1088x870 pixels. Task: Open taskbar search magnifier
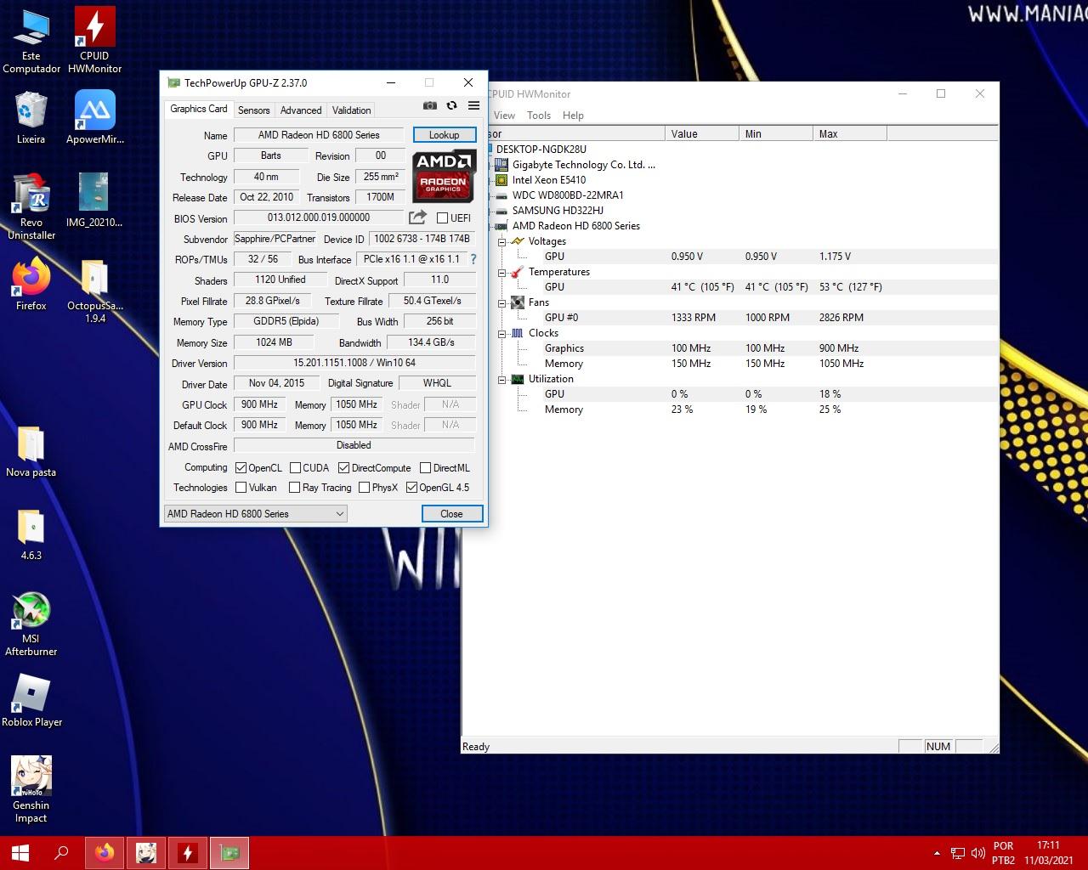[61, 852]
